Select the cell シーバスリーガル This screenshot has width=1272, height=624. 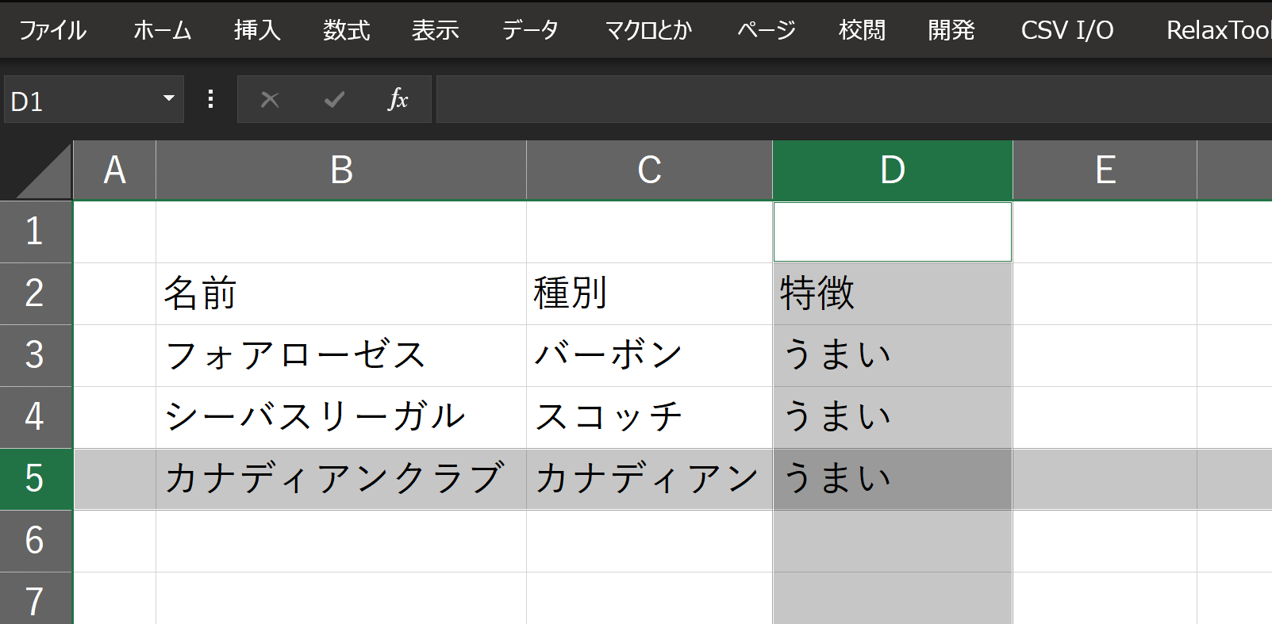pos(341,417)
